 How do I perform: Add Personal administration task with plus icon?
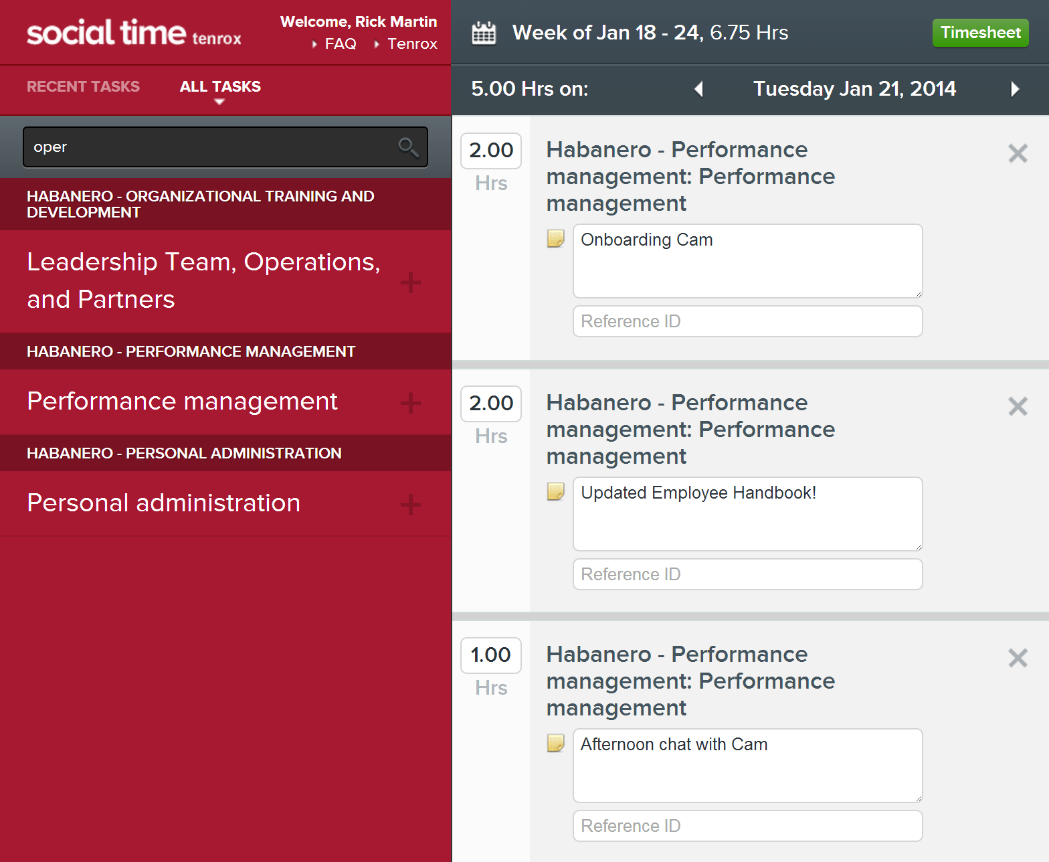click(x=410, y=505)
